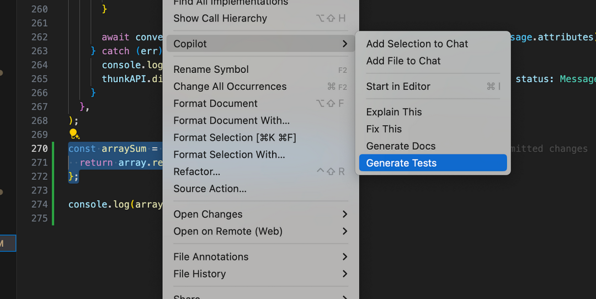Expand the Open Changes submenu chevron

345,214
